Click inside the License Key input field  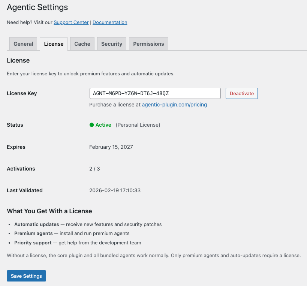point(154,93)
